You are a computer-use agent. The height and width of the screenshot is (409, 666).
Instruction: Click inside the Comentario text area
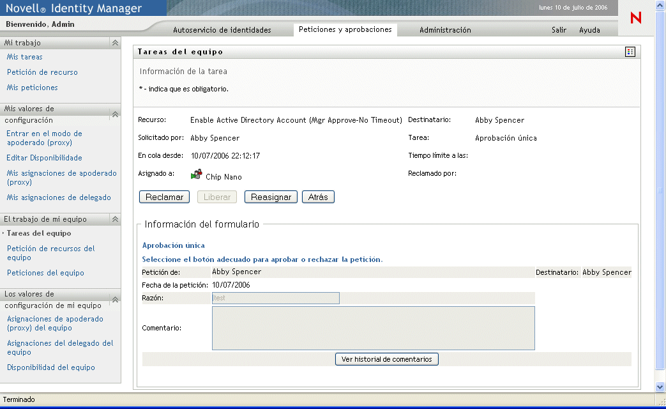(373, 328)
